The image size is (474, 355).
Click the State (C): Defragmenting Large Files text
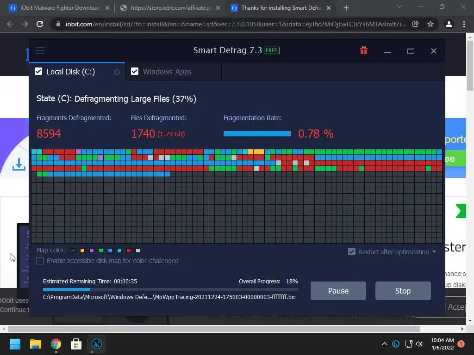pyautogui.click(x=116, y=99)
